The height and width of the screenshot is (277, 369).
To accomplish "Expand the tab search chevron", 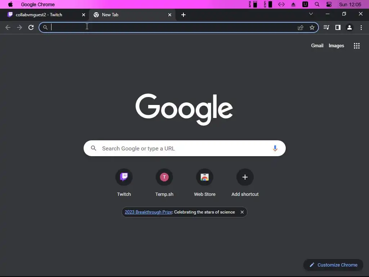I will pos(311,14).
